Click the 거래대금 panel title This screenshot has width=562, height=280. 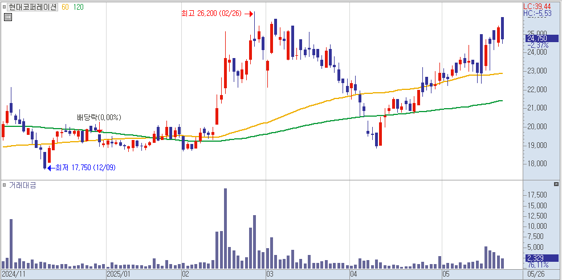pyautogui.click(x=22, y=185)
